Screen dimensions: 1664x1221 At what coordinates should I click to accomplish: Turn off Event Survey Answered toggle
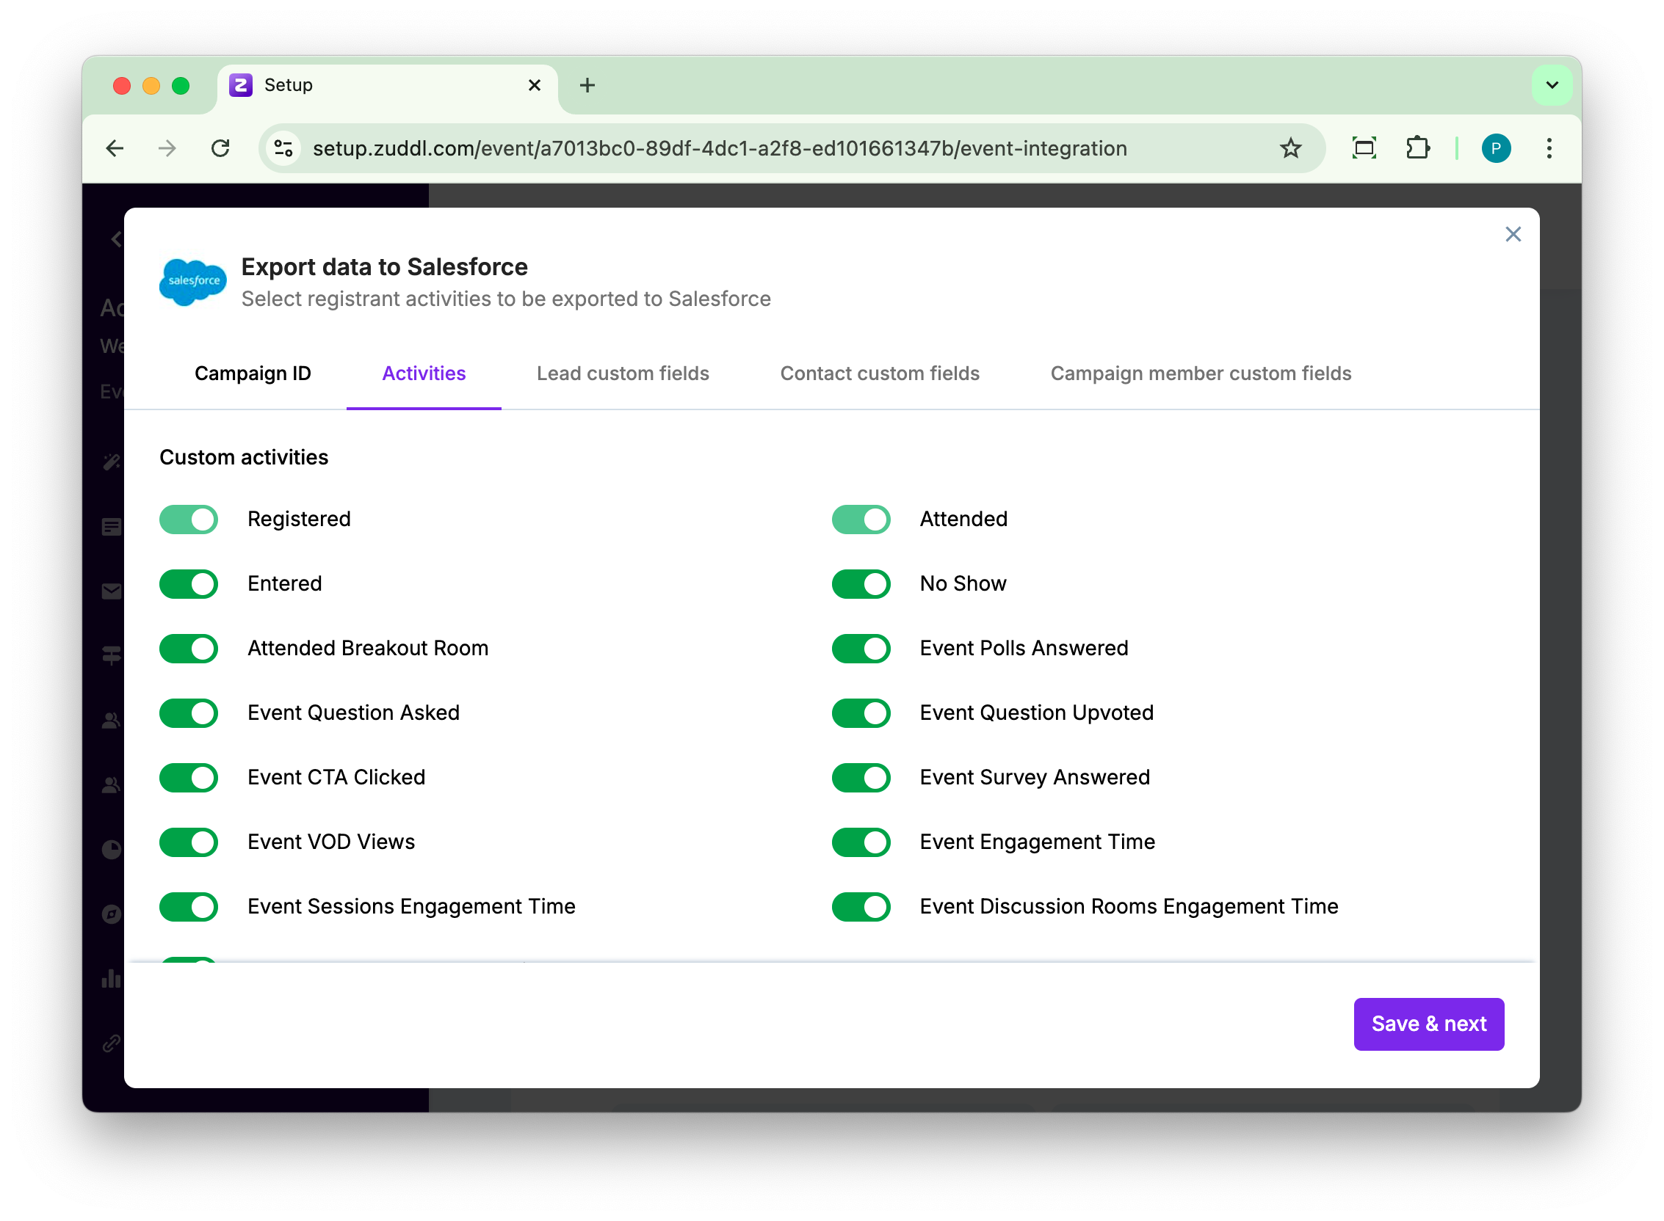(861, 778)
